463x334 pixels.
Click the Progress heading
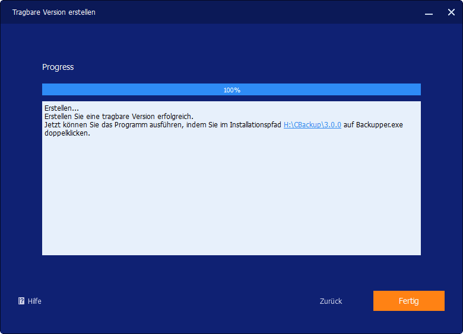(58, 67)
